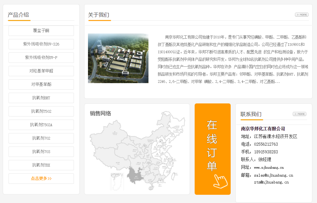
Task: Choose 抗氧剂T502A from product list
Action: (41, 125)
